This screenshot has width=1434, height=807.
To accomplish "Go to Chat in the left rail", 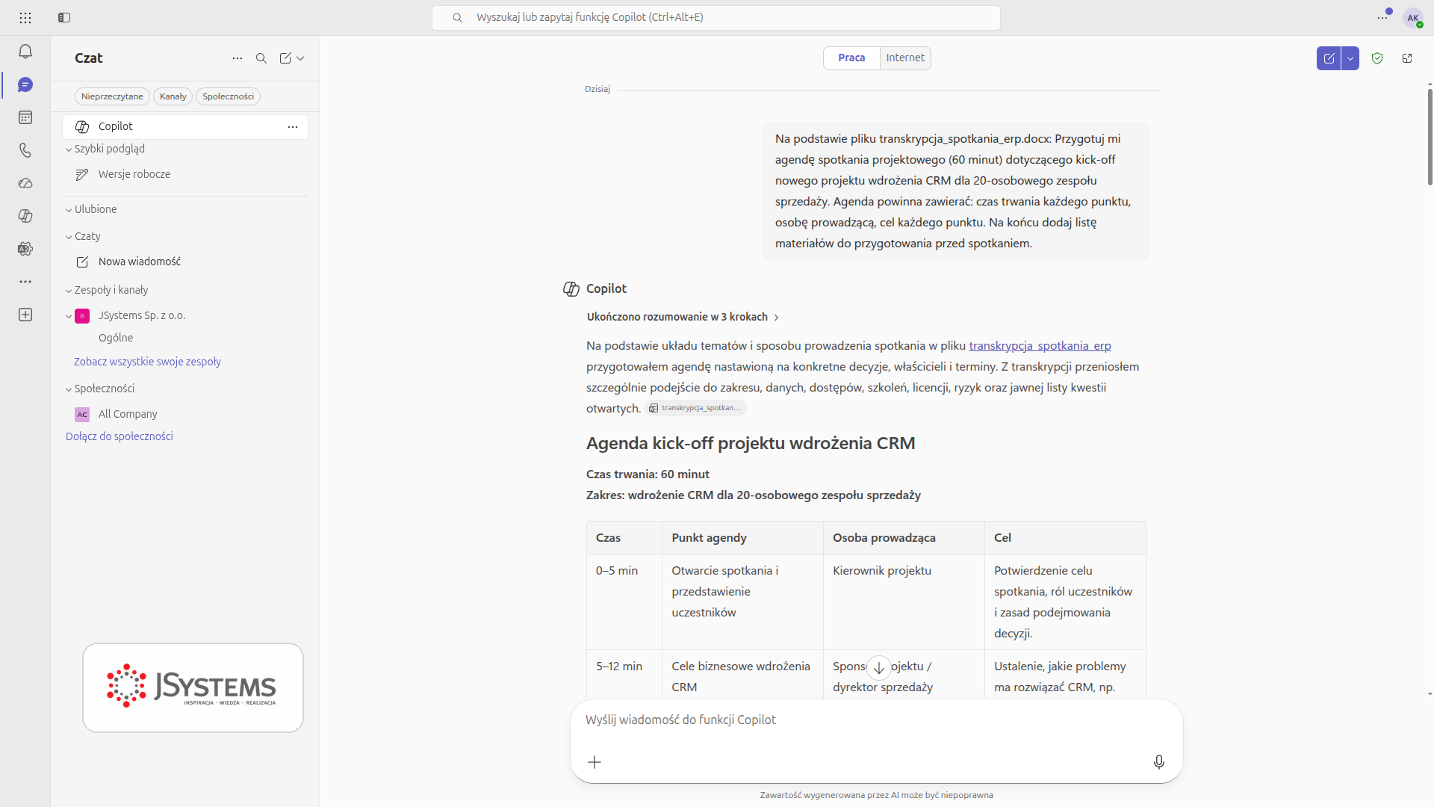I will (25, 84).
